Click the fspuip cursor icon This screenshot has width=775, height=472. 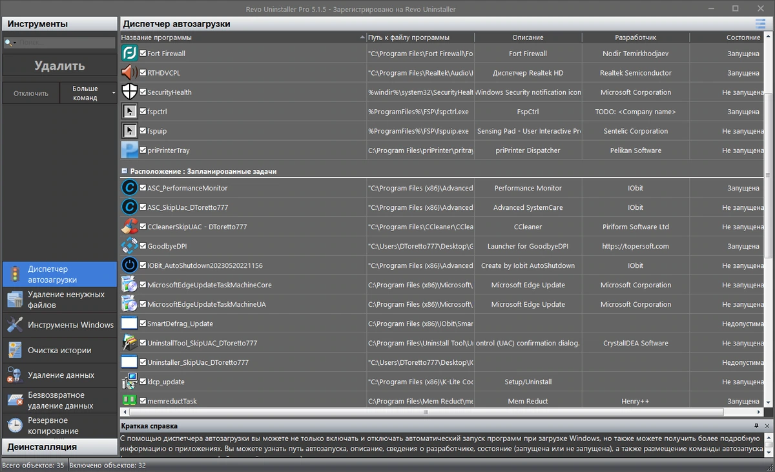pyautogui.click(x=130, y=131)
